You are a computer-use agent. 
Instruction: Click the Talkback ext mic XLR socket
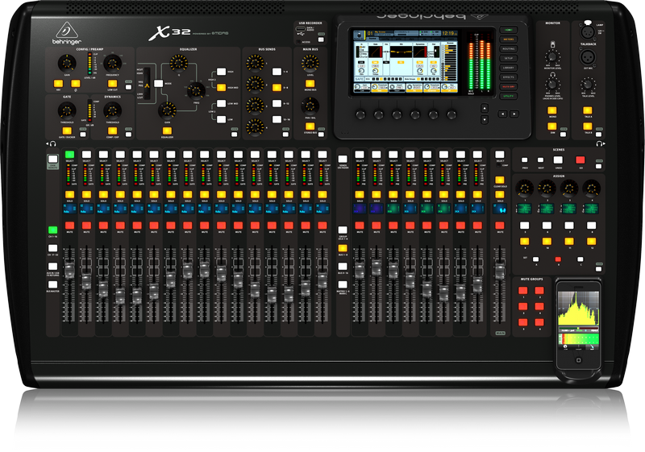(588, 56)
